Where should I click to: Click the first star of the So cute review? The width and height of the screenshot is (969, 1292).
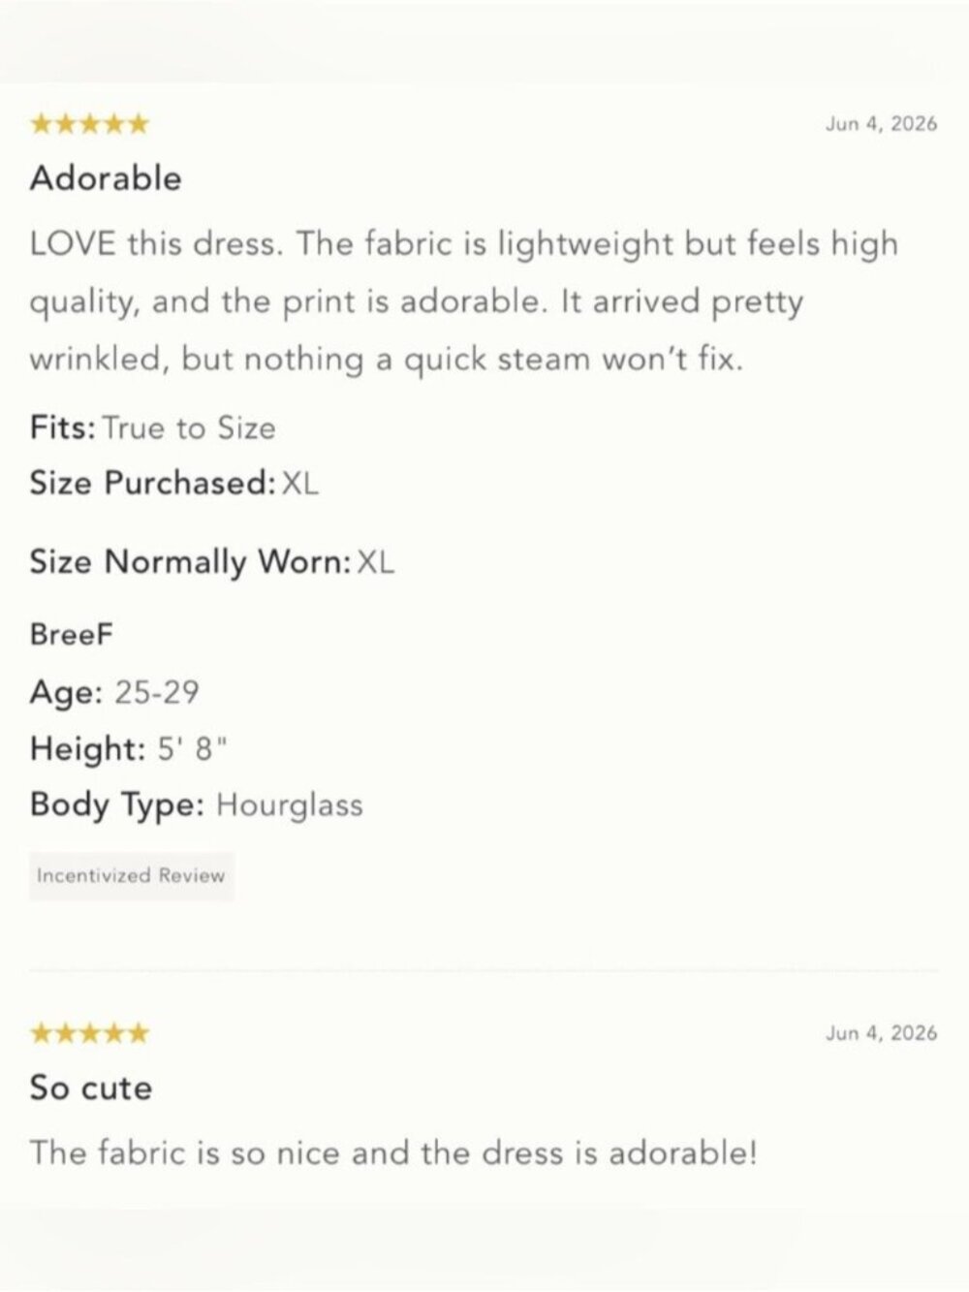click(42, 1033)
